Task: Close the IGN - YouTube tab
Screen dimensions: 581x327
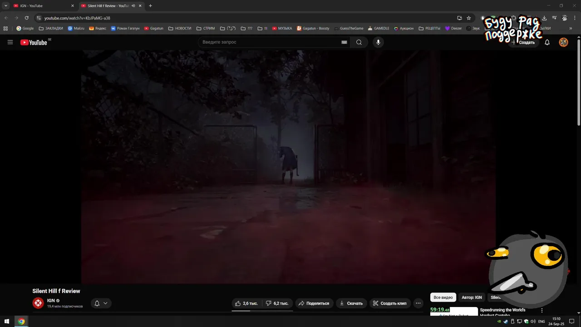Action: point(72,6)
